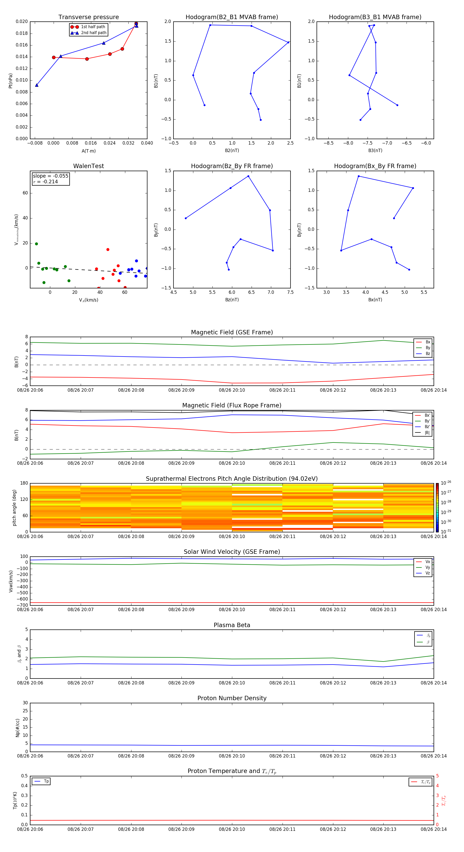Click the blue proton density line
This screenshot has height=852, width=464.
pos(232,746)
